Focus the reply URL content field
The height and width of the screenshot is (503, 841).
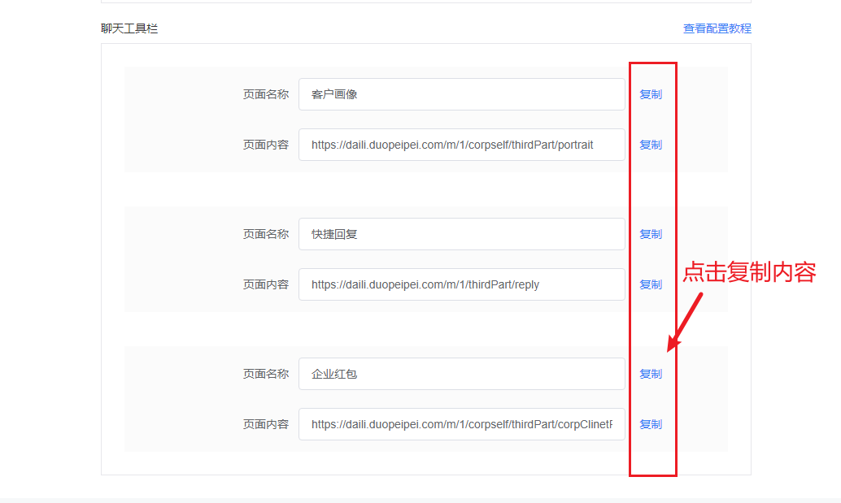click(x=461, y=284)
